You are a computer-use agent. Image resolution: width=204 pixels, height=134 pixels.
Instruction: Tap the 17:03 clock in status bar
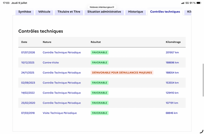click(x=6, y=3)
